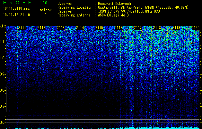Viewport: 202px width, 129px height.
Task: Click time marker 2119
Action: click(176, 28)
